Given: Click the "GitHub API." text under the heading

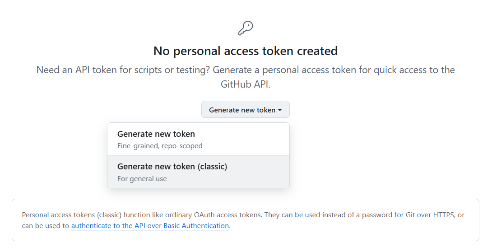Looking at the screenshot, I should pyautogui.click(x=246, y=84).
